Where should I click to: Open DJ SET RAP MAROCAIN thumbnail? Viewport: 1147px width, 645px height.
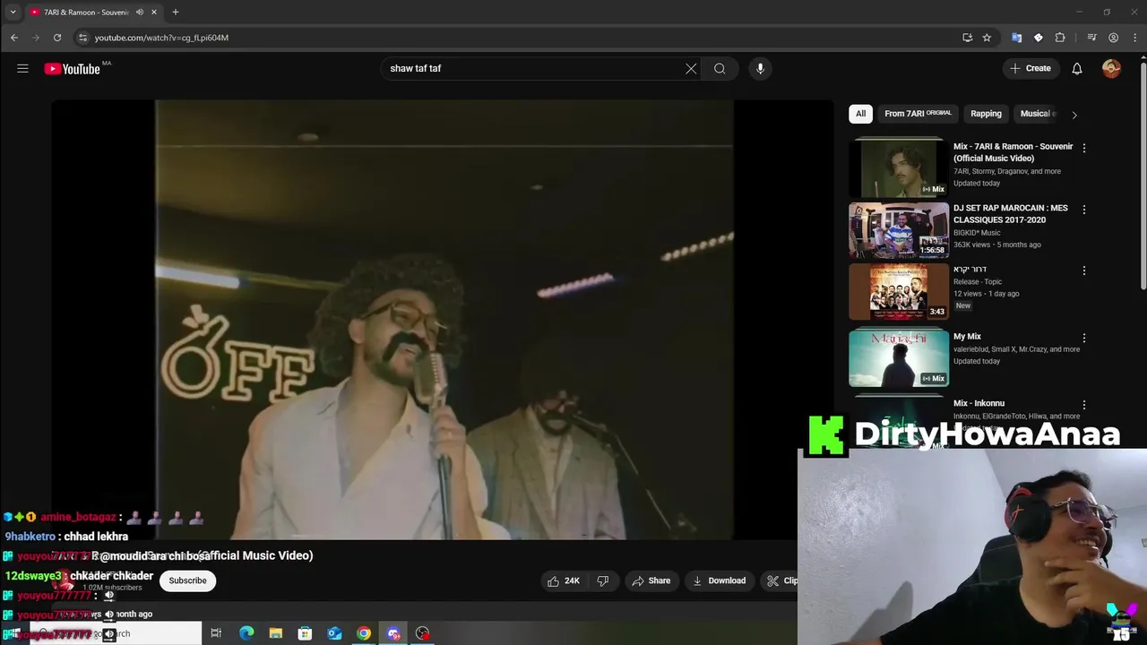[x=899, y=230]
